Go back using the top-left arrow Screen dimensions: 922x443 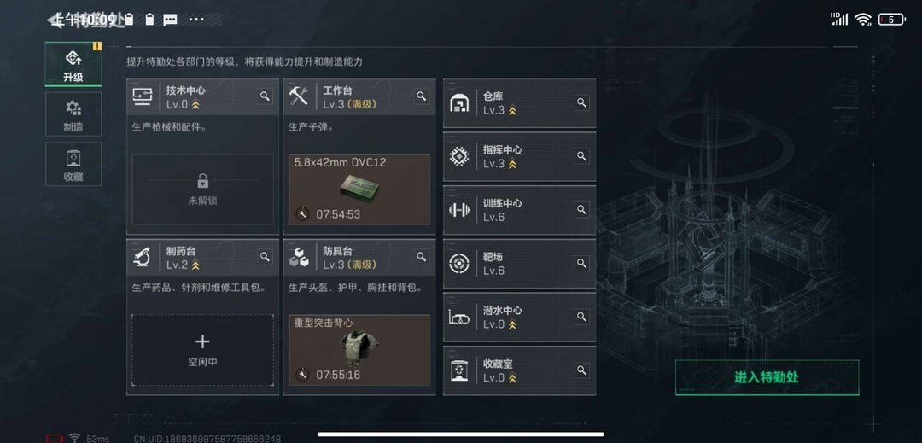54,20
